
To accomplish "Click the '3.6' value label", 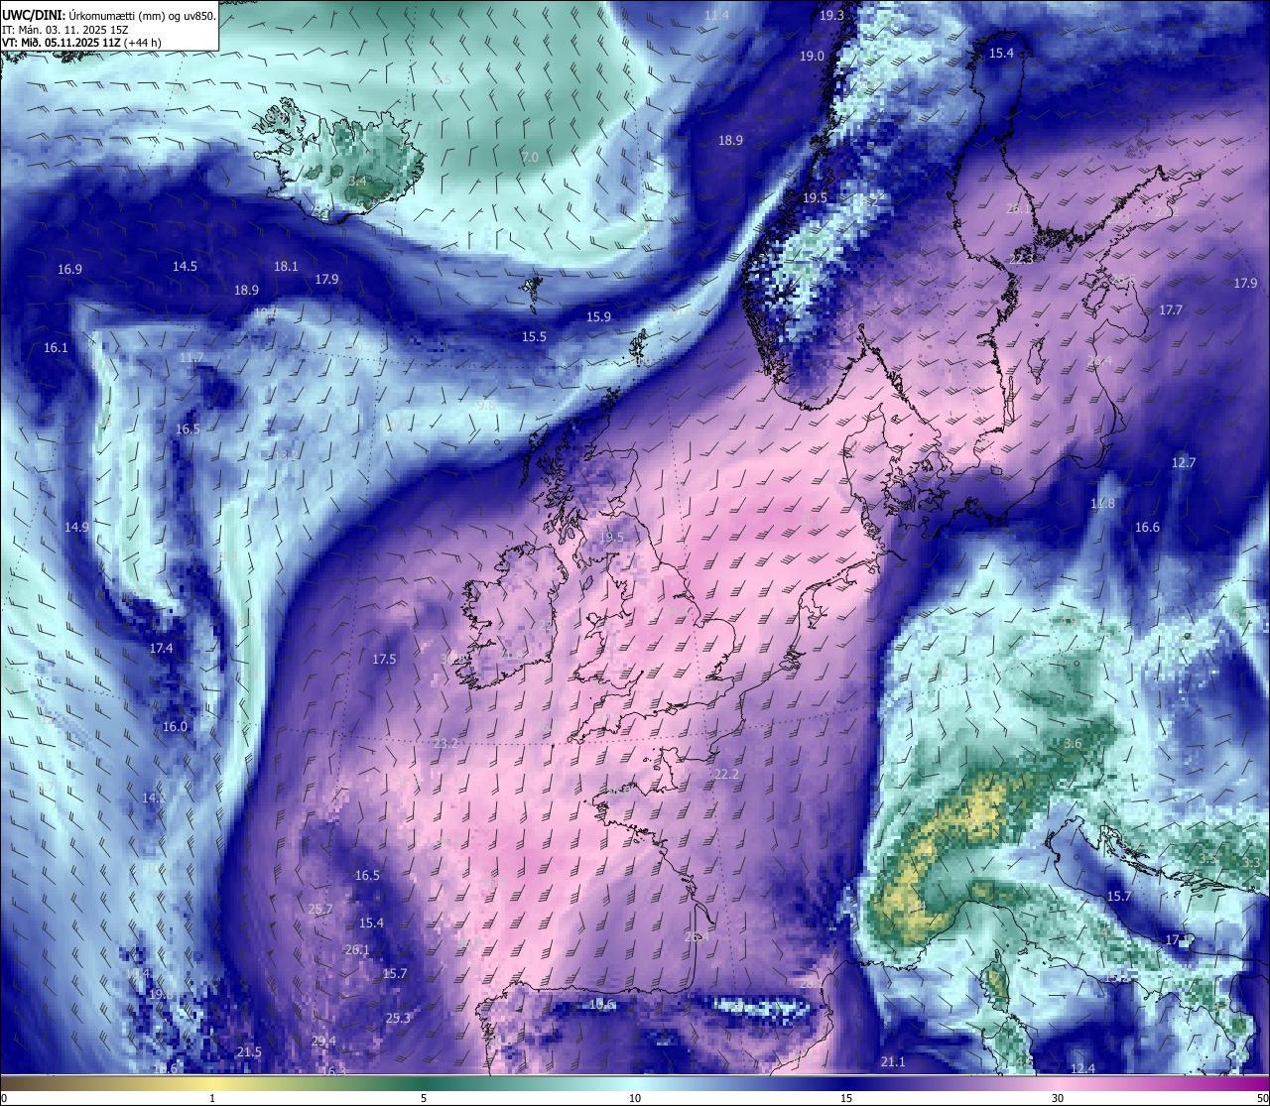I will [x=1073, y=744].
